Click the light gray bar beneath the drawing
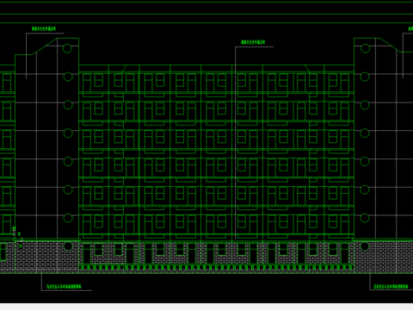 pos(206,307)
